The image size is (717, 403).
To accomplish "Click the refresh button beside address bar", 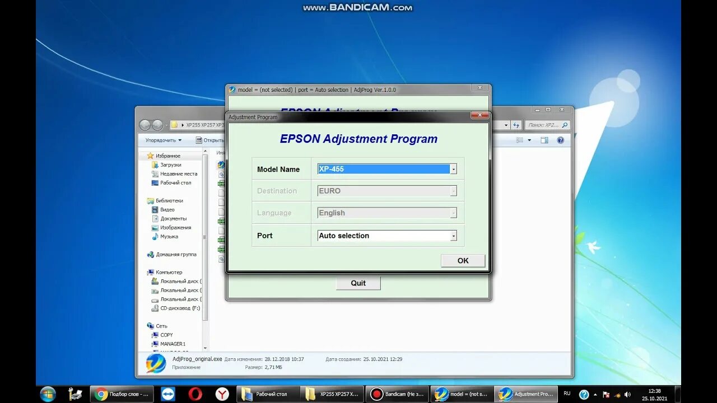I will point(516,125).
